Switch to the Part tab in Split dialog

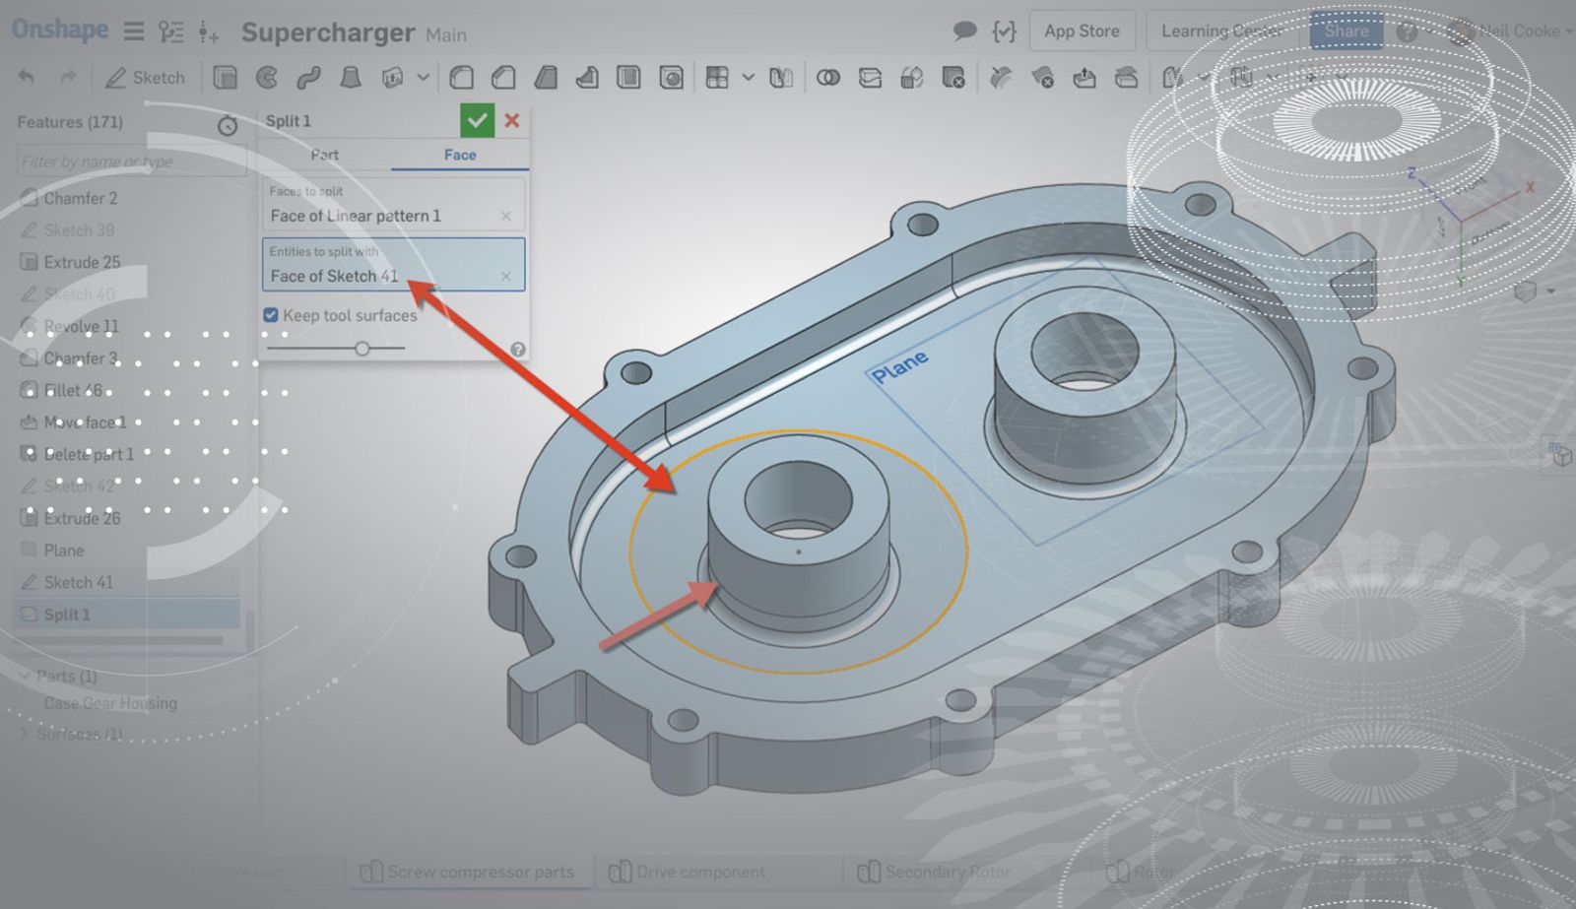pos(325,155)
